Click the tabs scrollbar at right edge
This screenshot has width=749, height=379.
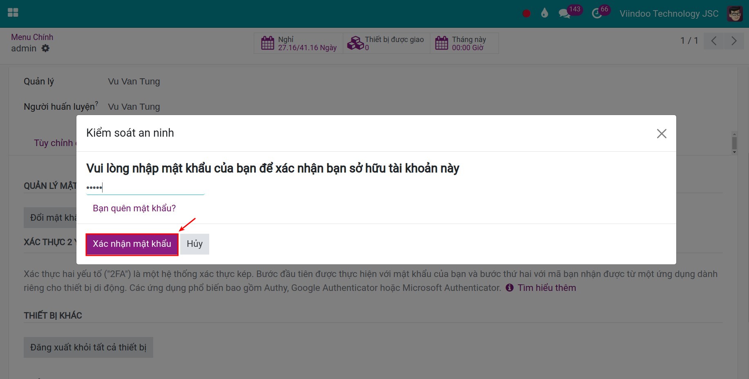coord(734,143)
